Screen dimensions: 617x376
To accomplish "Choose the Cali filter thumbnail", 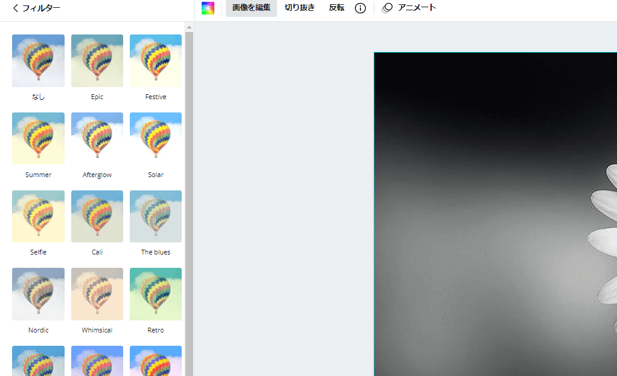I will 97,216.
